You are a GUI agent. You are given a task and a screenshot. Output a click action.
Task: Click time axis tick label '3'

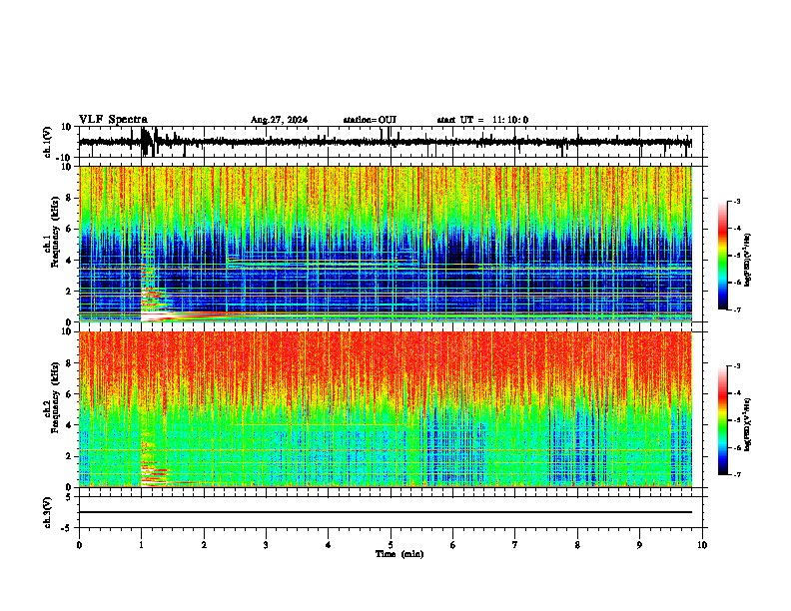click(266, 545)
